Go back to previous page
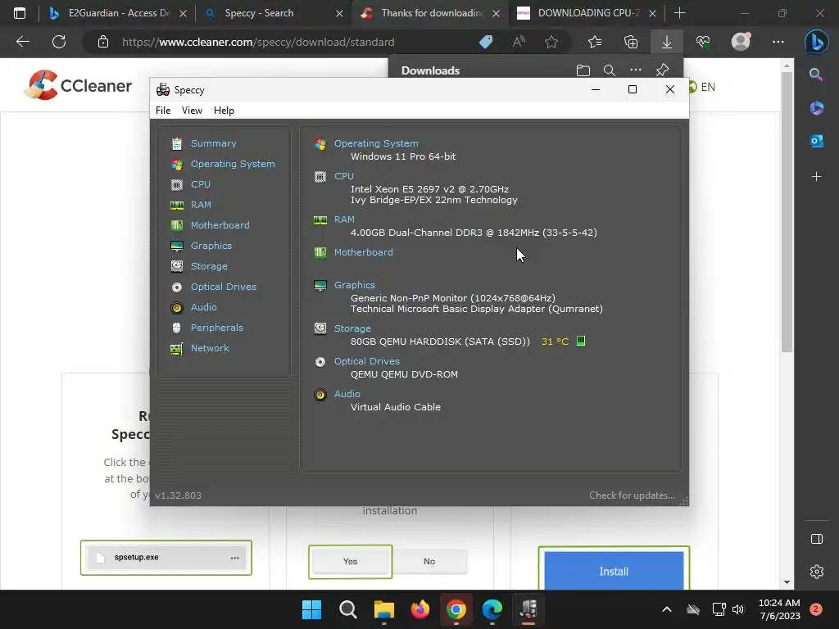Viewport: 839px width, 629px height. 22,42
